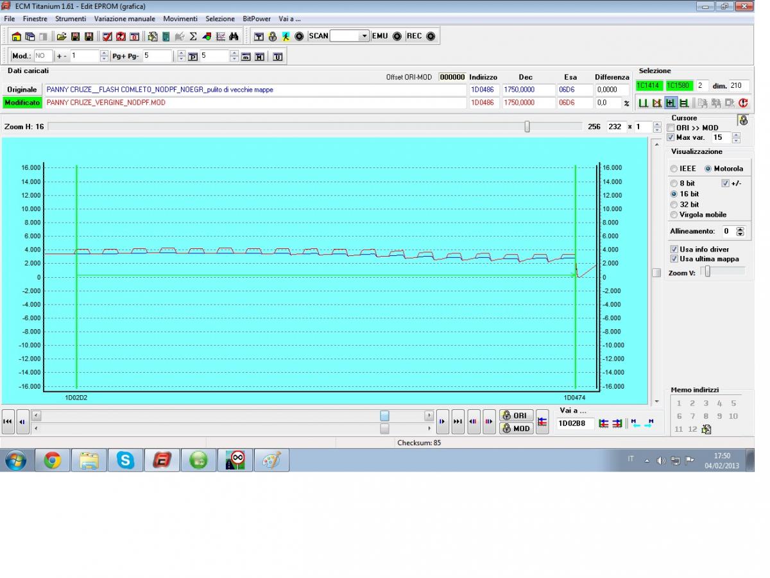Click the + - value spinner arrows
The width and height of the screenshot is (770, 578).
click(105, 56)
